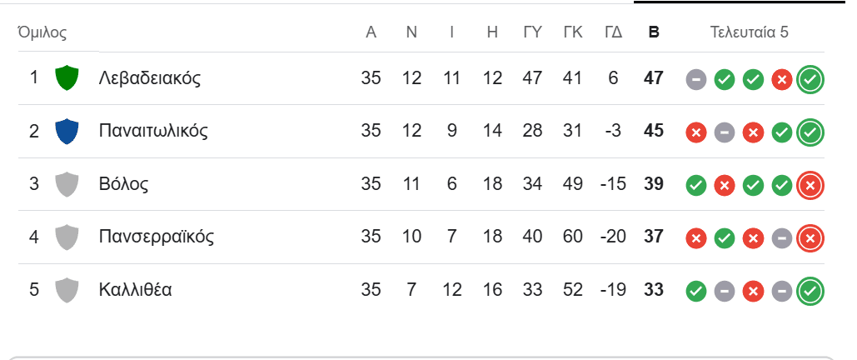The image size is (857, 360).
Task: Click the Όμιλος group header label
Action: pos(42,33)
